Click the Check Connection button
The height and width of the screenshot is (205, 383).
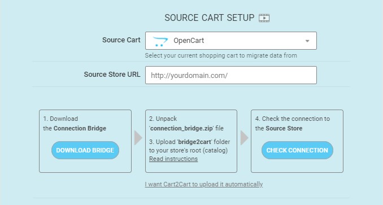pyautogui.click(x=297, y=150)
